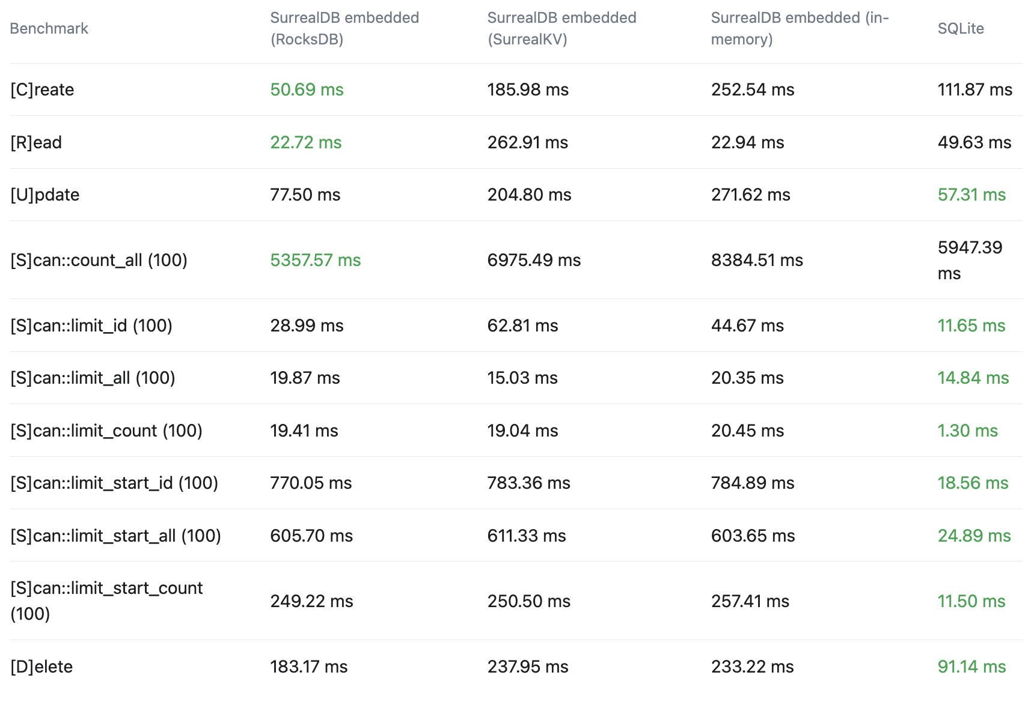
Task: Select the [S]can::limit_count (100) label
Action: click(x=106, y=431)
